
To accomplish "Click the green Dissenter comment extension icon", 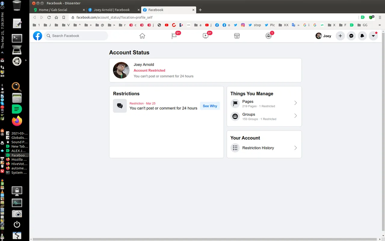I will click(363, 17).
